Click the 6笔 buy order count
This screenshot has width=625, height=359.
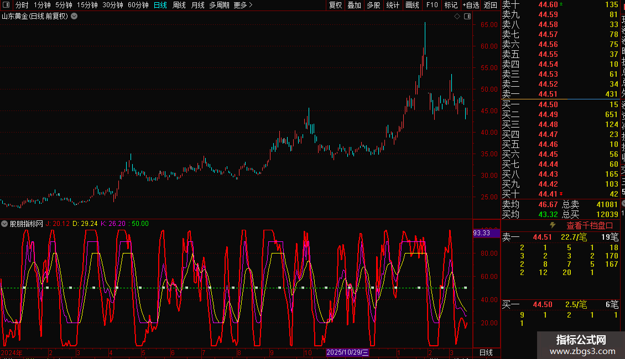click(x=612, y=304)
